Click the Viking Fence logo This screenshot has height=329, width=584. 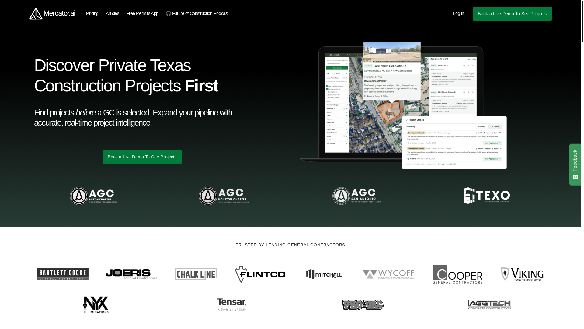[x=522, y=274]
